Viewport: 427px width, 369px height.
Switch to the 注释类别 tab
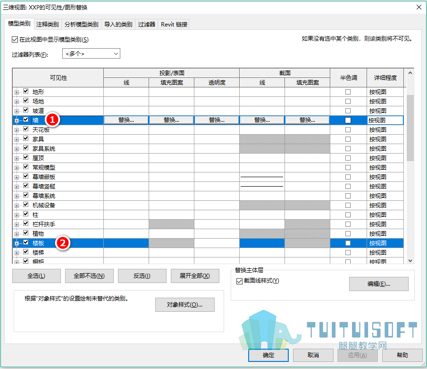[47, 25]
